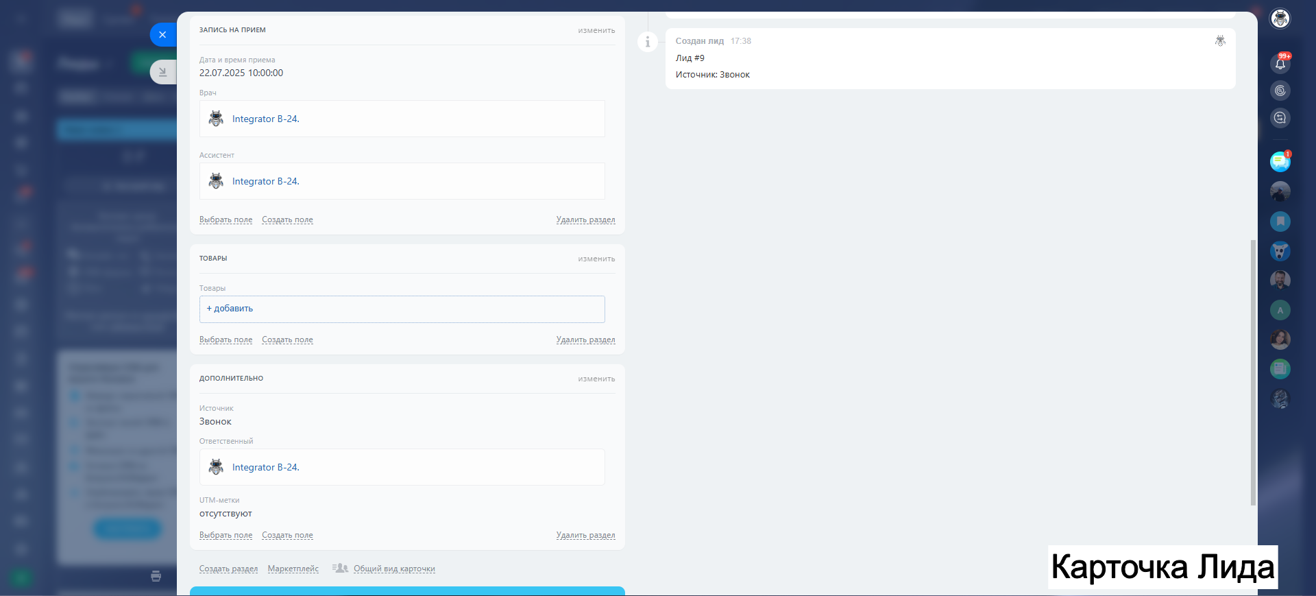Viewport: 1316px width, 596px height.
Task: Click the minimize panel arrow button
Action: (x=162, y=71)
